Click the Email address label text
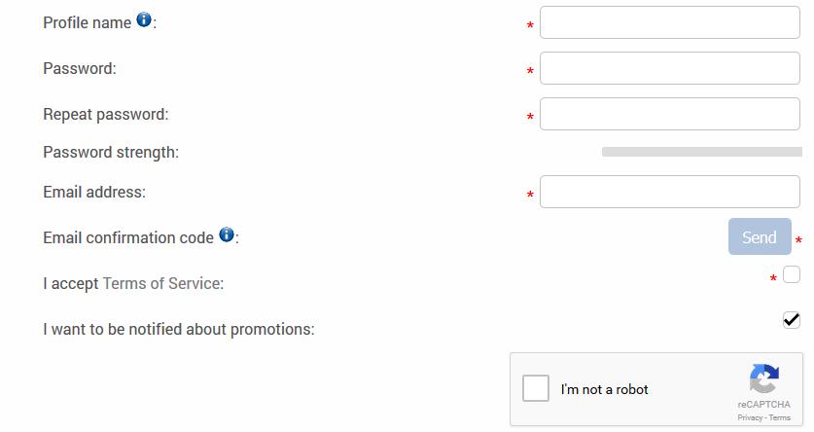 [94, 192]
